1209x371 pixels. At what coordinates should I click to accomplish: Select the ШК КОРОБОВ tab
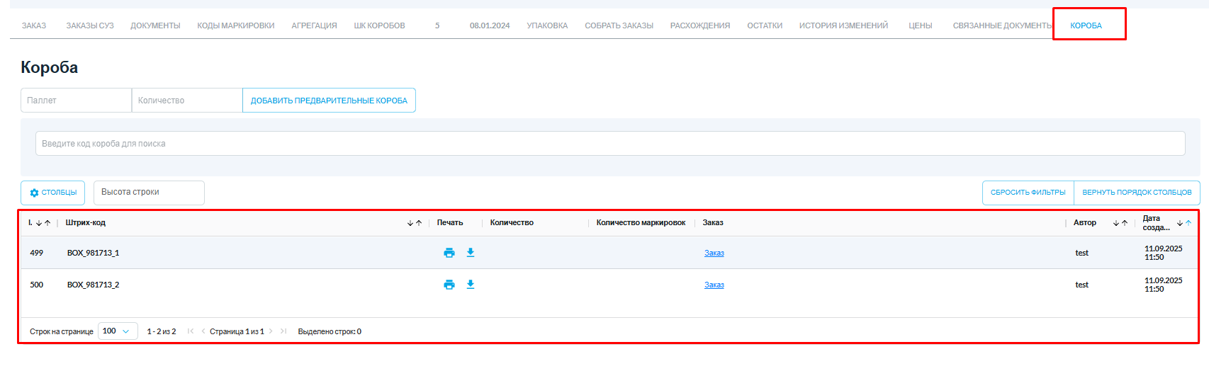379,25
